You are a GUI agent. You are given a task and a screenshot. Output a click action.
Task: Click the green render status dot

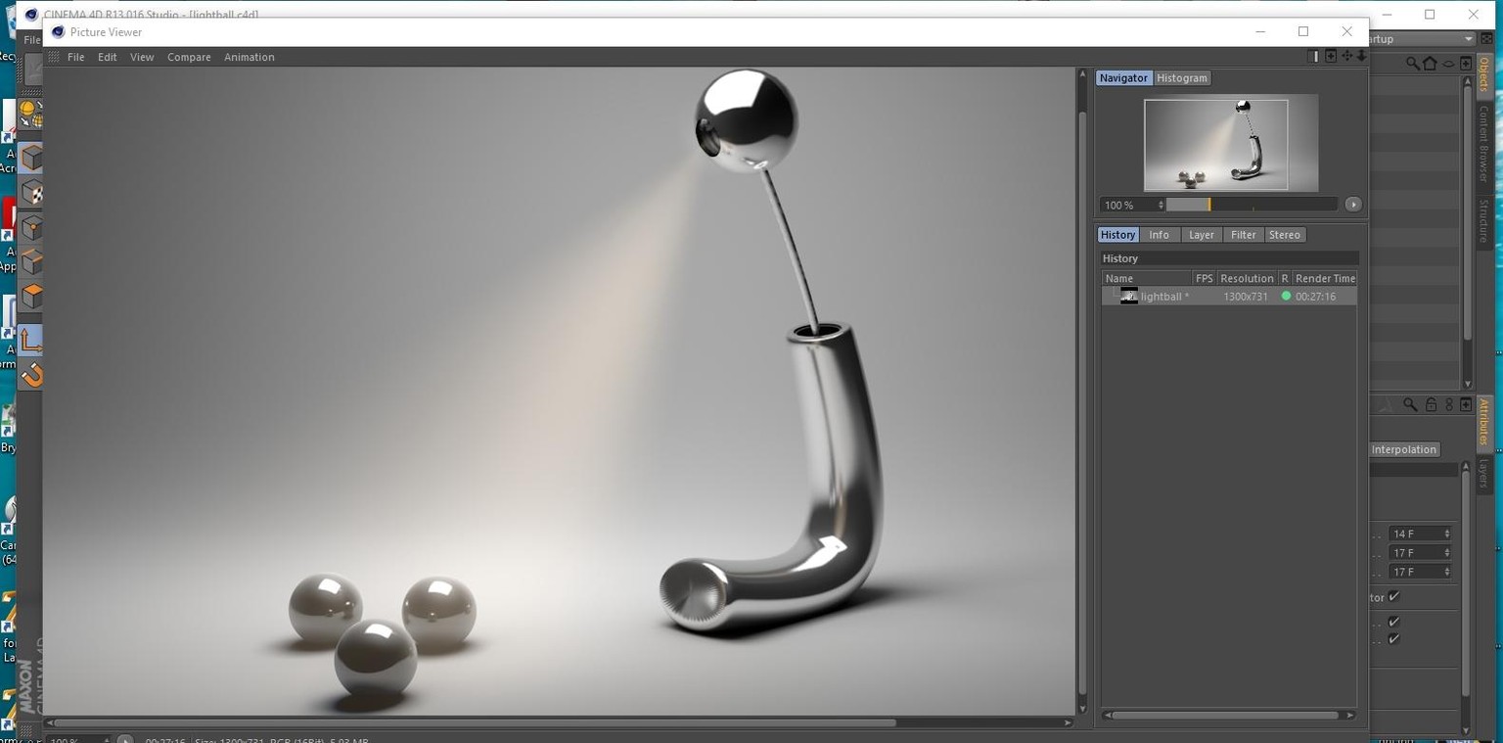tap(1286, 296)
